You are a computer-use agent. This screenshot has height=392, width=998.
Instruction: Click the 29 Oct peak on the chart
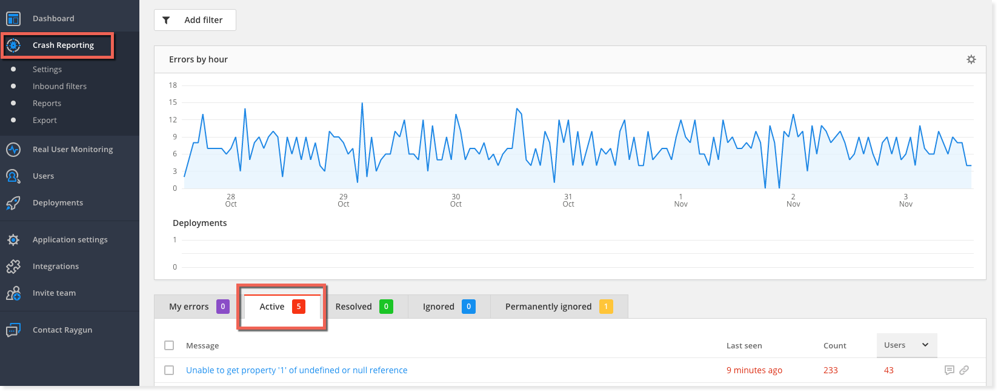pos(362,103)
